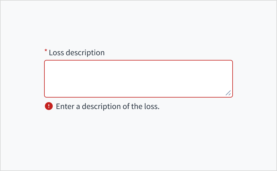277x171 pixels.
Task: Click the word "description" in the field label
Action: click(85, 53)
